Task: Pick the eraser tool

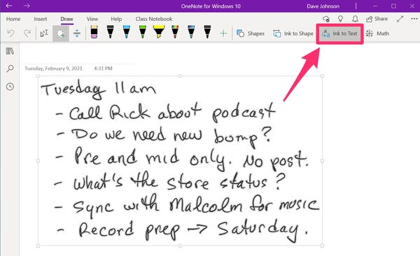Action: tap(94, 32)
